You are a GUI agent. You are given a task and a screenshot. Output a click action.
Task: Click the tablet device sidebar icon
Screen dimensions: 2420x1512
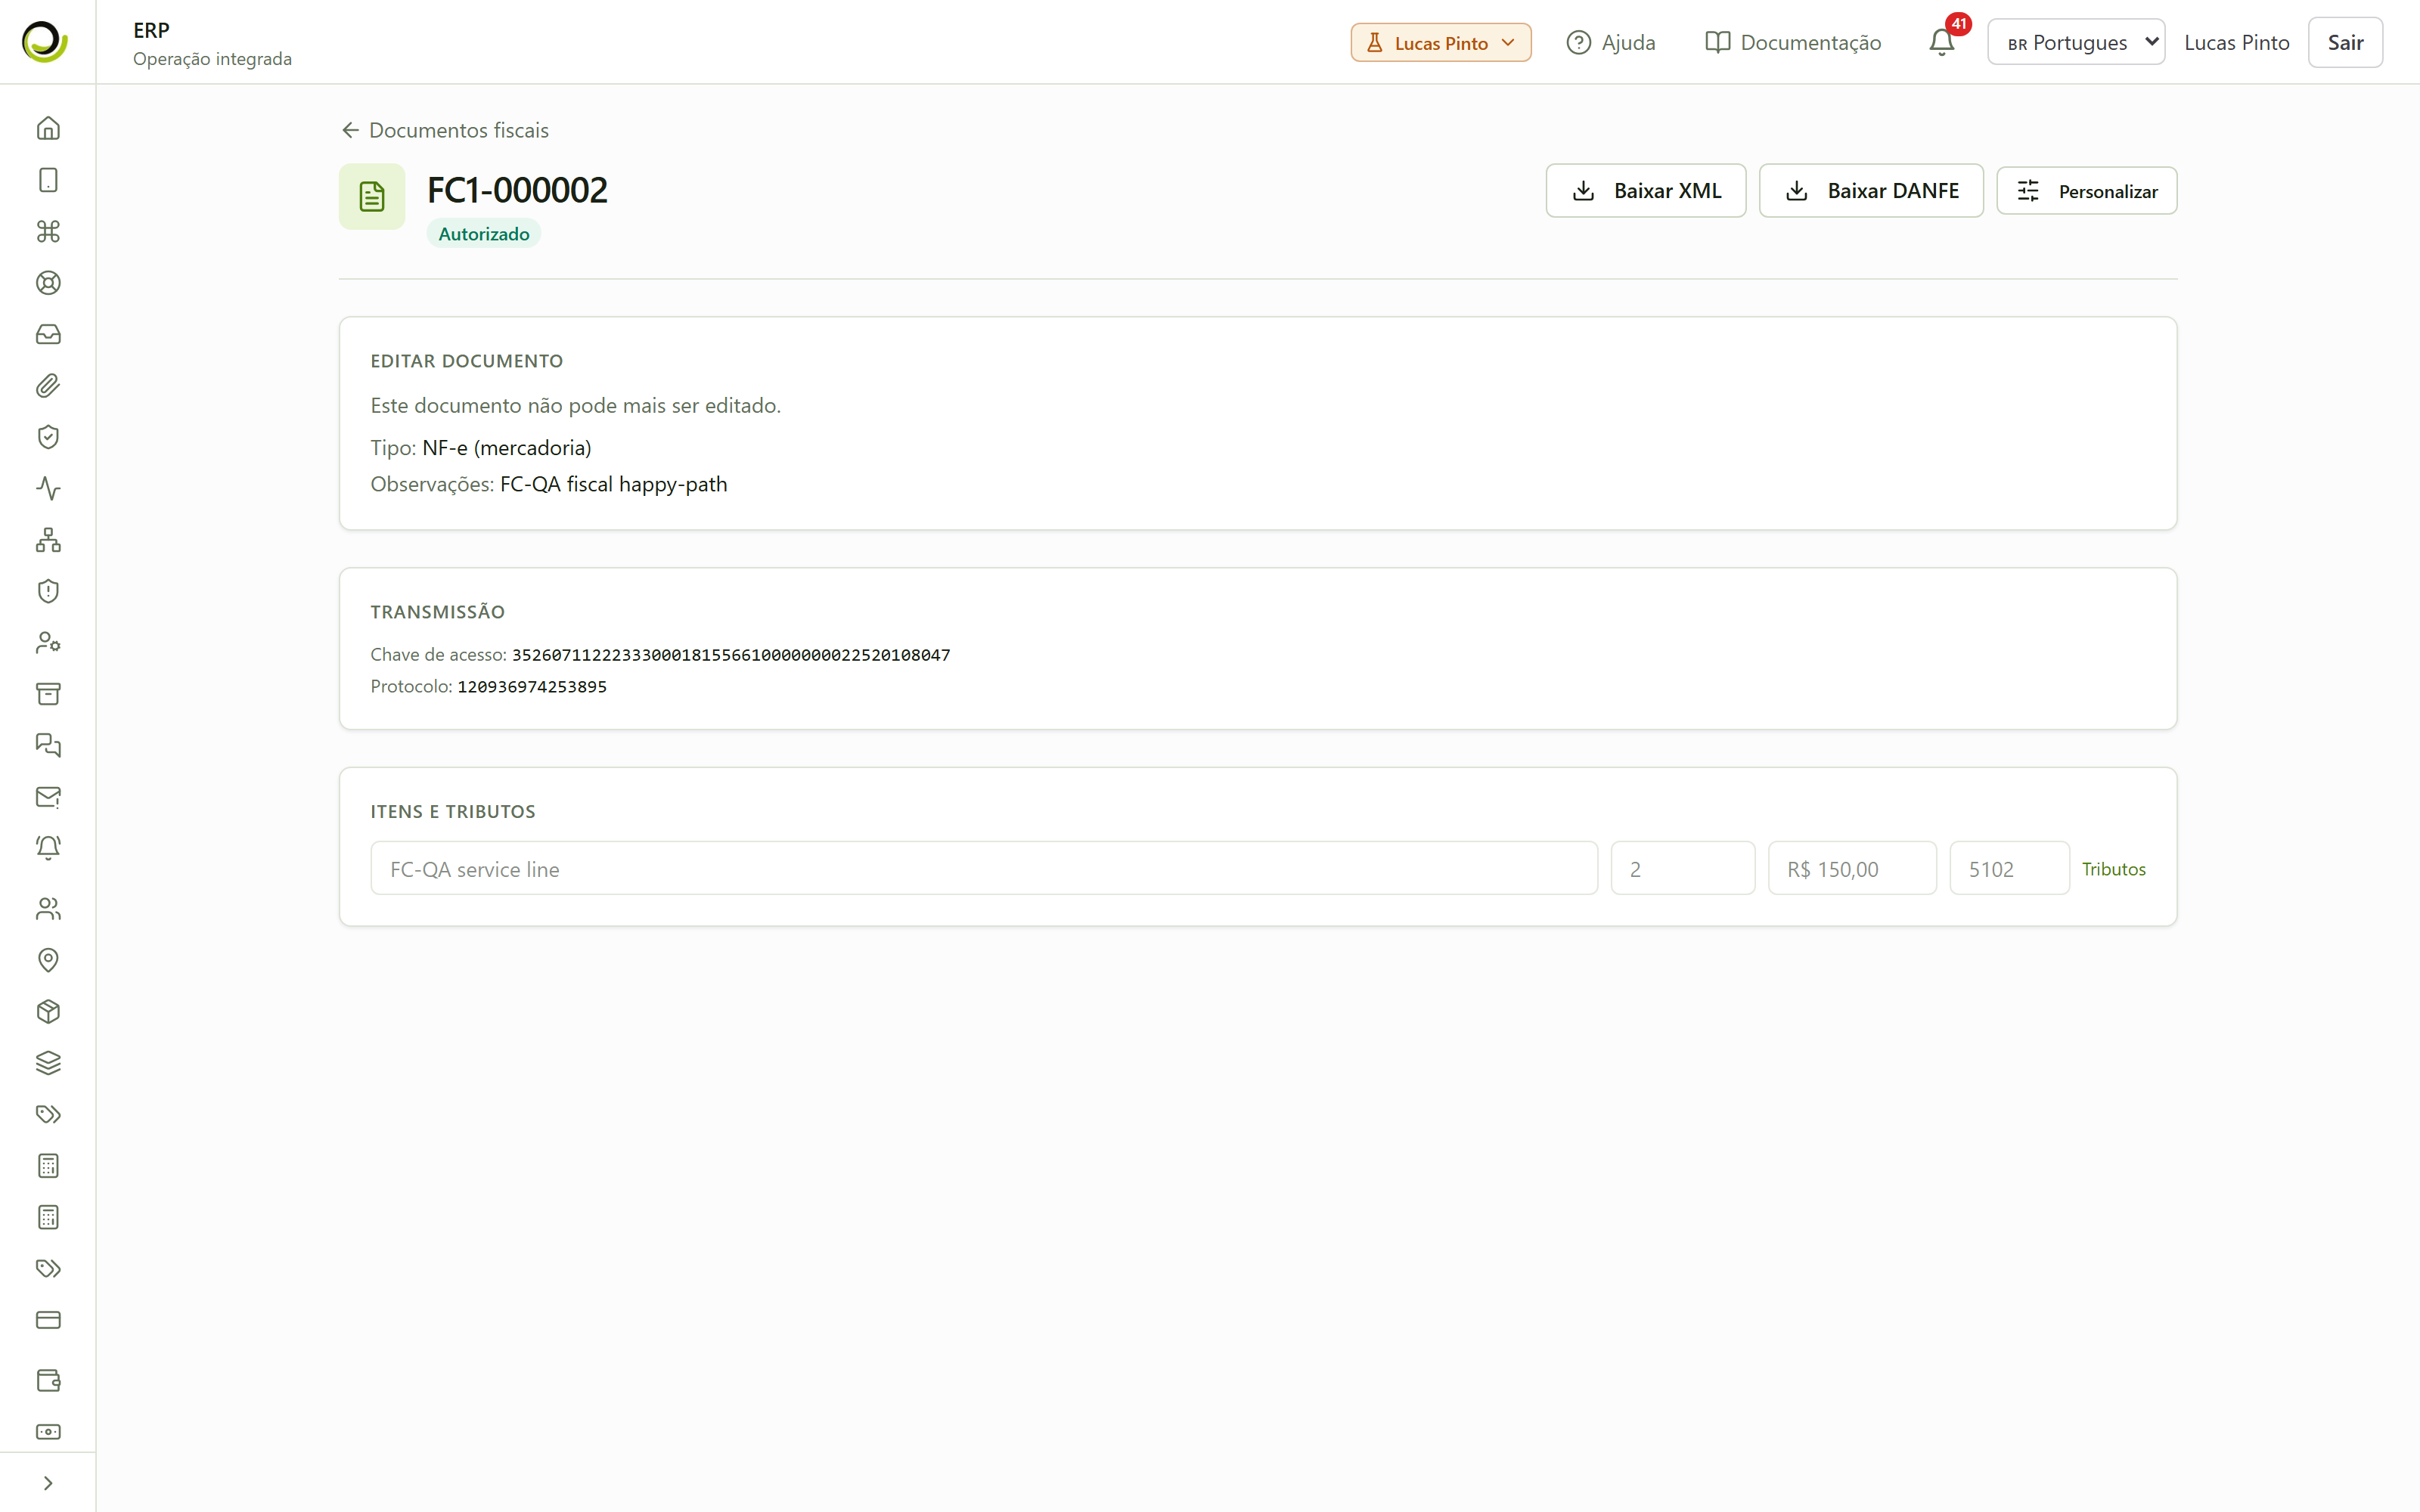point(48,180)
